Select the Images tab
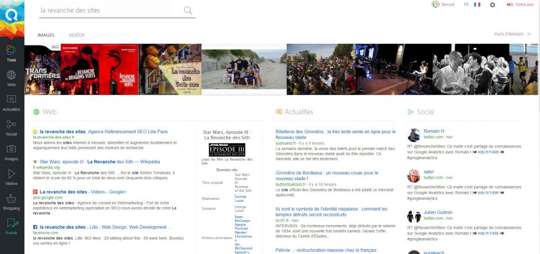540x254 pixels. pyautogui.click(x=46, y=35)
